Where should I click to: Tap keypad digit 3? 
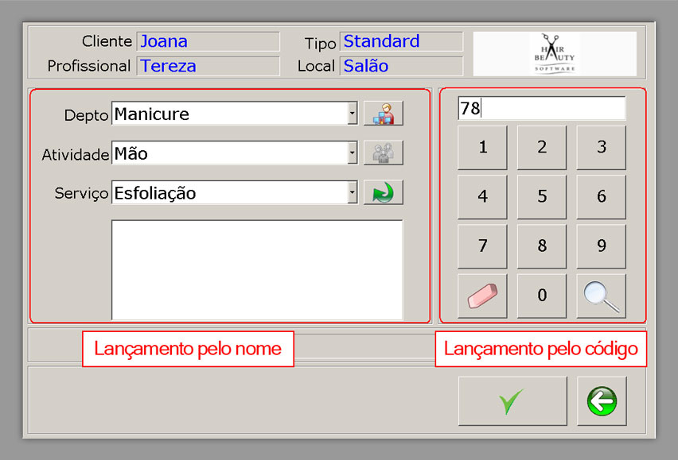point(602,148)
